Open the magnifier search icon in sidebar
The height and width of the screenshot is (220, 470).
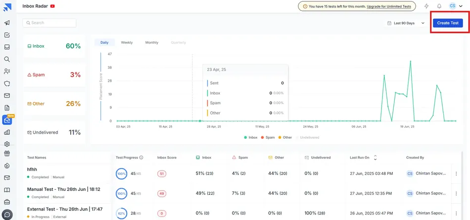coord(7,59)
